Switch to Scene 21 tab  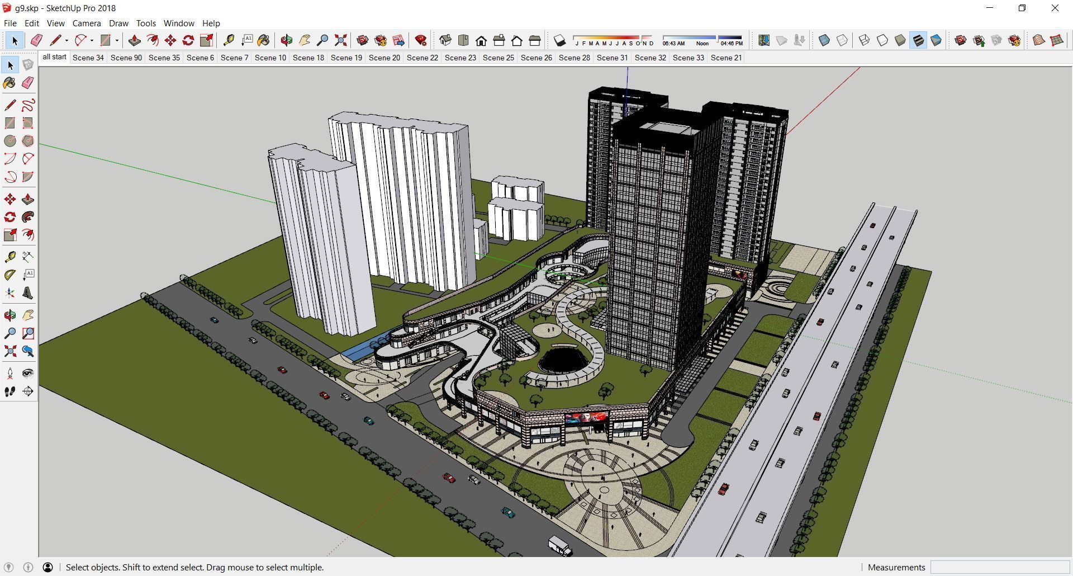click(x=727, y=58)
